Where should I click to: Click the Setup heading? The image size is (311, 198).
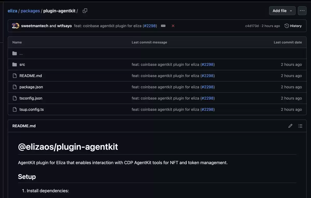tap(27, 177)
